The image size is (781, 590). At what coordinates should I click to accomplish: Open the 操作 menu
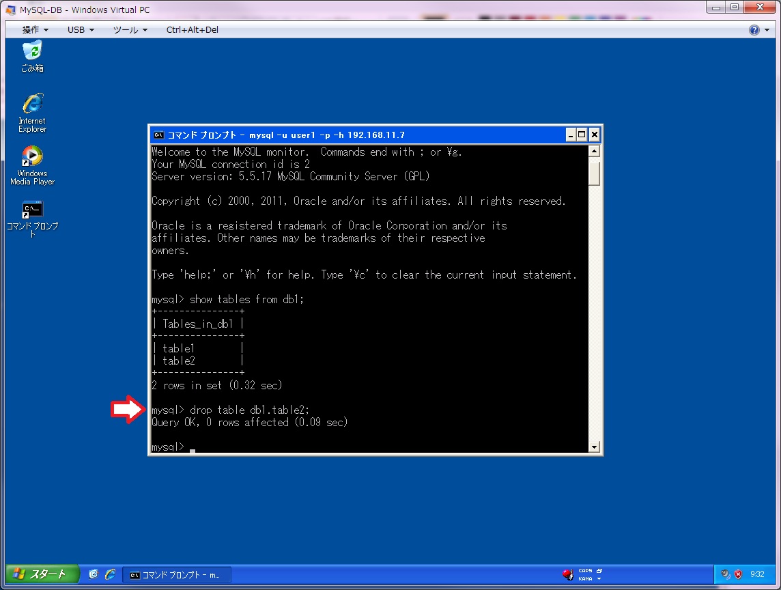[x=35, y=30]
